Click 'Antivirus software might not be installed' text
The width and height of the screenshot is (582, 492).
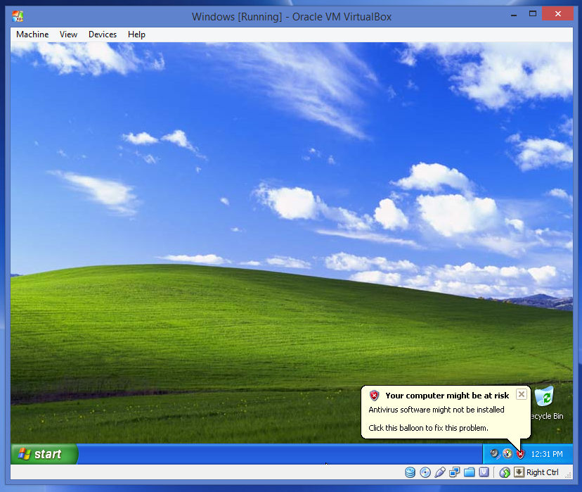(x=436, y=410)
